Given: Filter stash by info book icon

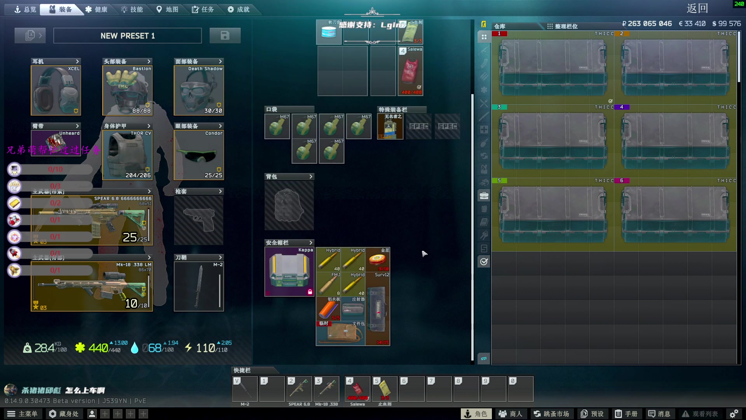Looking at the screenshot, I should [x=484, y=222].
